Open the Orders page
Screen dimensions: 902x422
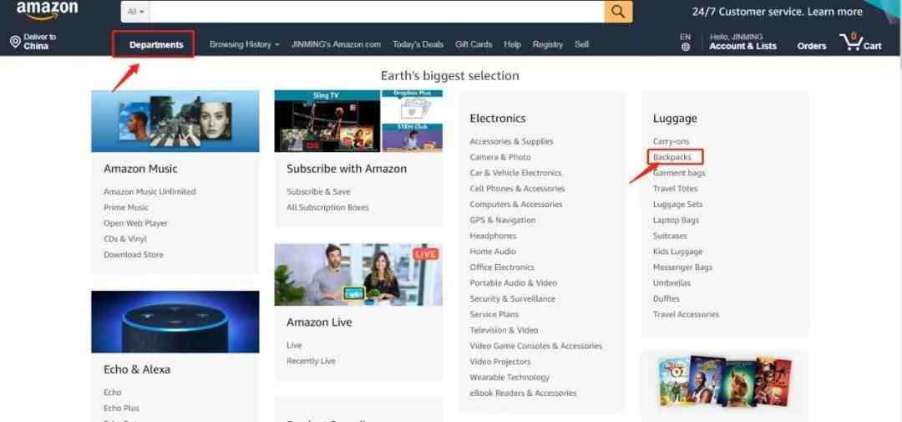coord(811,46)
